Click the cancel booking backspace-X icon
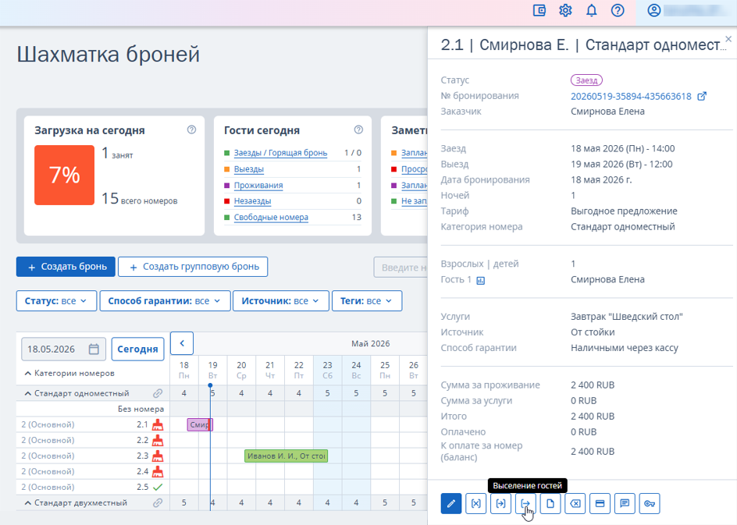Image resolution: width=737 pixels, height=525 pixels. (575, 503)
